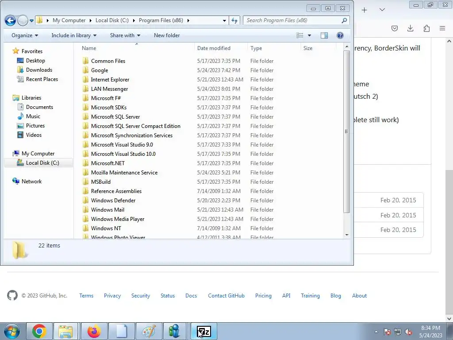The width and height of the screenshot is (453, 340).
Task: Select Local Disk (C:) in navigation pane
Action: click(38, 163)
